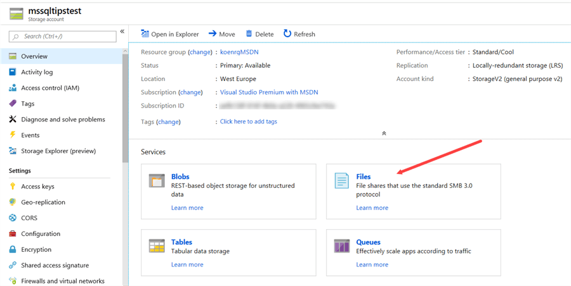Collapse the sidebar with the double chevron
The height and width of the screenshot is (286, 571).
pyautogui.click(x=122, y=31)
